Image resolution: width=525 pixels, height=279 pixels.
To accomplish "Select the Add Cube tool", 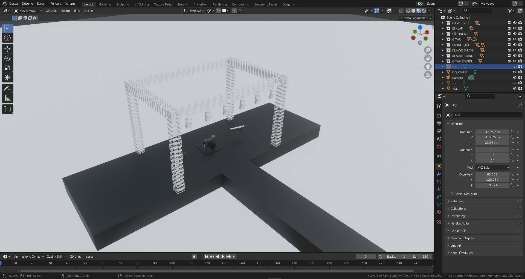I will [x=8, y=109].
